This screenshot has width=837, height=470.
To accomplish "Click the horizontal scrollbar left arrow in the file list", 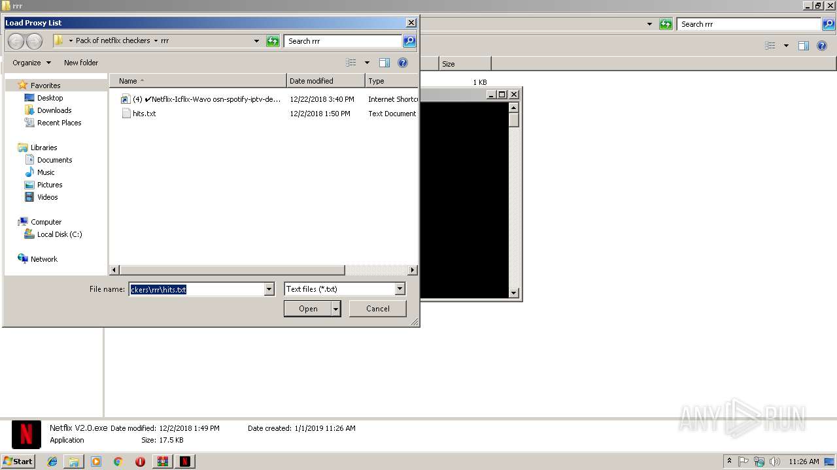I will tap(114, 270).
